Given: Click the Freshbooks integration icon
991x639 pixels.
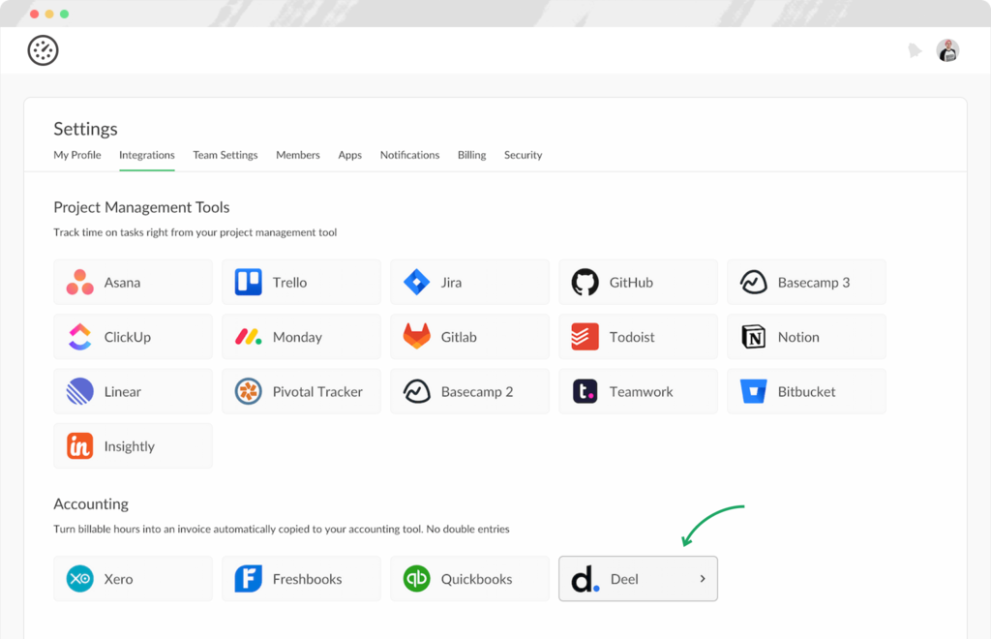Looking at the screenshot, I should [x=248, y=578].
